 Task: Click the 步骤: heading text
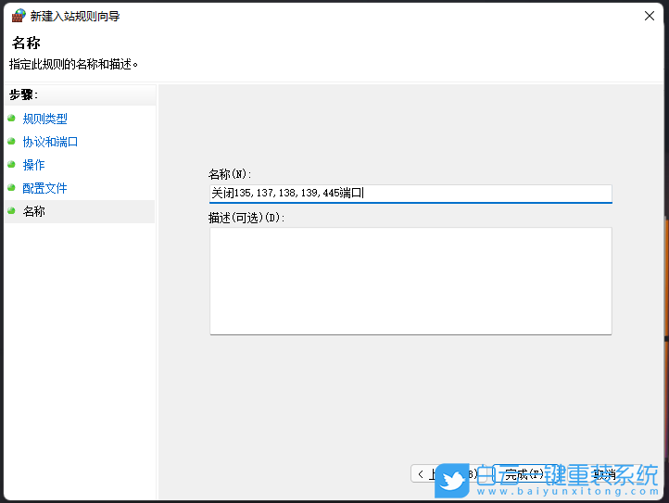[x=23, y=94]
